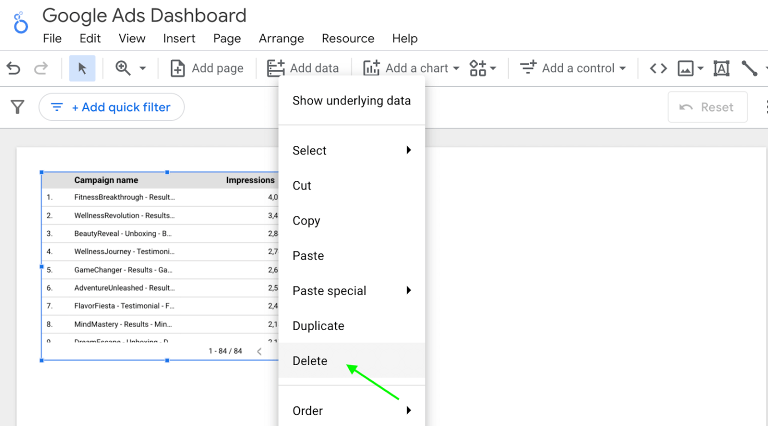Viewport: 768px width, 426px height.
Task: Open the Resource menu
Action: (348, 38)
